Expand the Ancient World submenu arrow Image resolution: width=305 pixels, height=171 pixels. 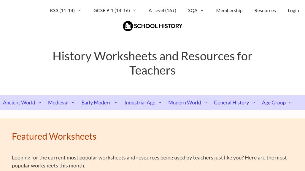pyautogui.click(x=39, y=102)
